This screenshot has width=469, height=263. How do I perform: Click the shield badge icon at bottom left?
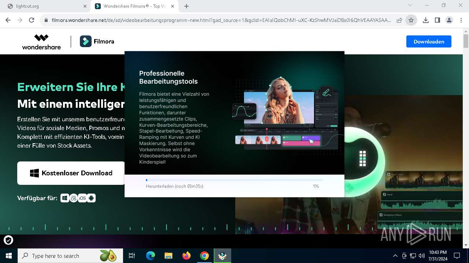(x=8, y=240)
